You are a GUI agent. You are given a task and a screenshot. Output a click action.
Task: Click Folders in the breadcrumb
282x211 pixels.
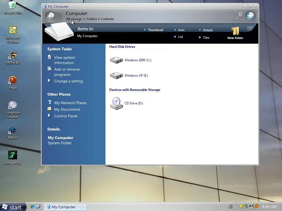pyautogui.click(x=92, y=19)
